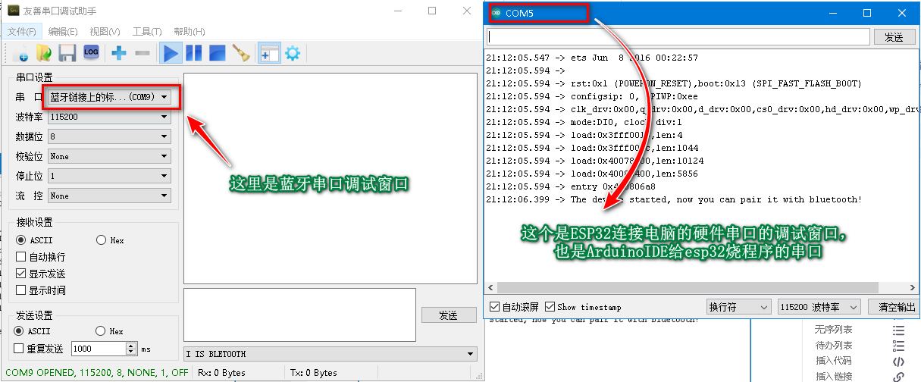
Task: Enable the 自动换行 checkbox
Action: click(x=21, y=257)
